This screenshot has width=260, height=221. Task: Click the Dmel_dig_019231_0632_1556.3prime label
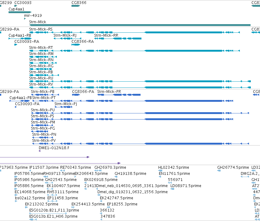tap(133, 192)
